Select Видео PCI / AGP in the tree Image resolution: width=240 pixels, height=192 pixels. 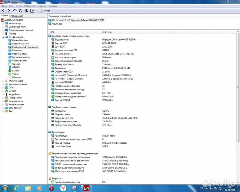(x=21, y=44)
